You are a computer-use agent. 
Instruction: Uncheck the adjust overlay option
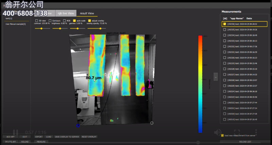tap(89, 21)
